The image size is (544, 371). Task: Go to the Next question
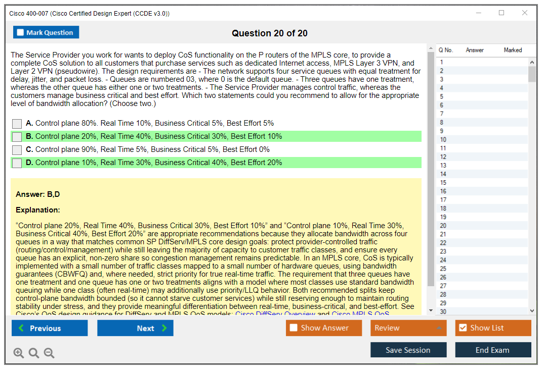tap(135, 328)
